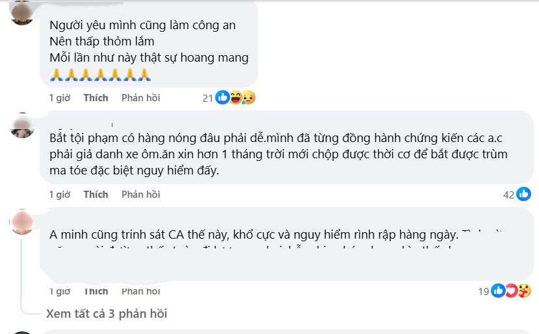Click blue like reaction icon beside count 21

point(222,98)
